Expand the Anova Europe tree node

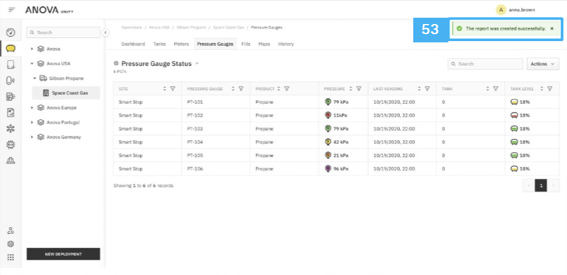32,107
